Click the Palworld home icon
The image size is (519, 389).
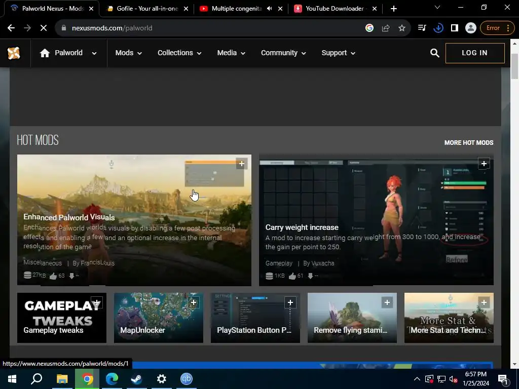(x=45, y=53)
